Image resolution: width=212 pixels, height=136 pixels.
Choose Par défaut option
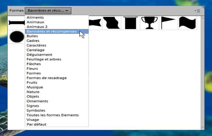[x=57, y=125]
